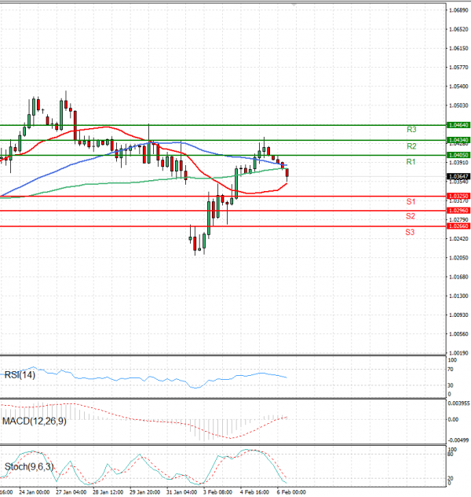Click the 6 Feb 00:00 time label

tap(291, 492)
